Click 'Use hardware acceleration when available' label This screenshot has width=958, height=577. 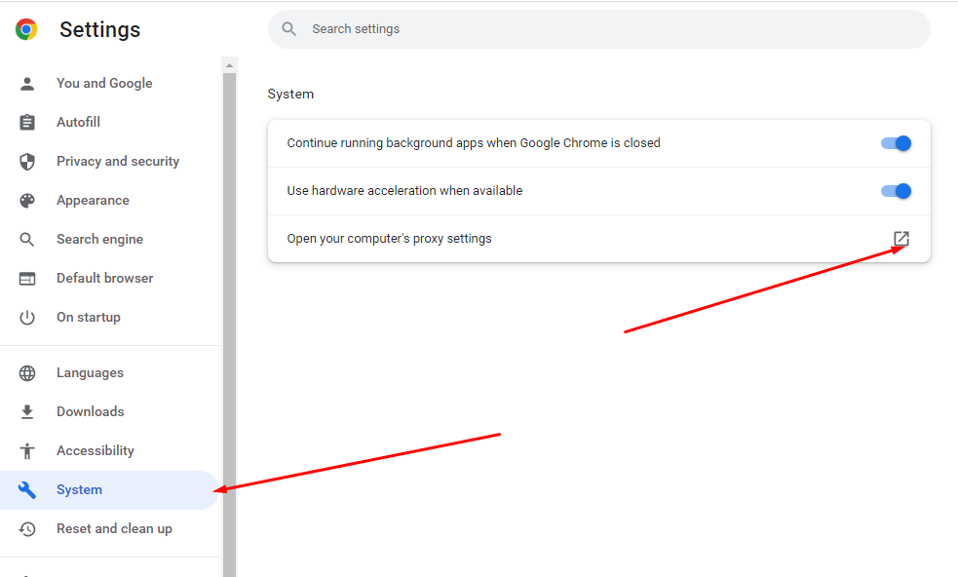coord(404,191)
